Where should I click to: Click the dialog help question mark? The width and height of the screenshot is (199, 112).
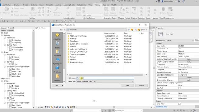(140, 25)
